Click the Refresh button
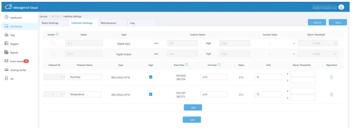352x136 pixels. (317, 22)
